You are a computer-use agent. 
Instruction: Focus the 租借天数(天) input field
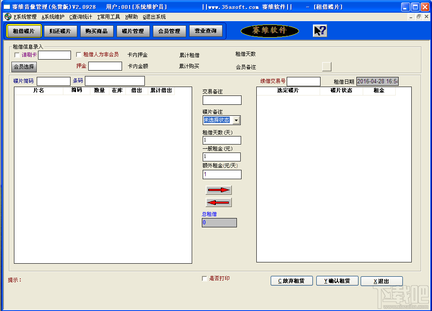[222, 140]
